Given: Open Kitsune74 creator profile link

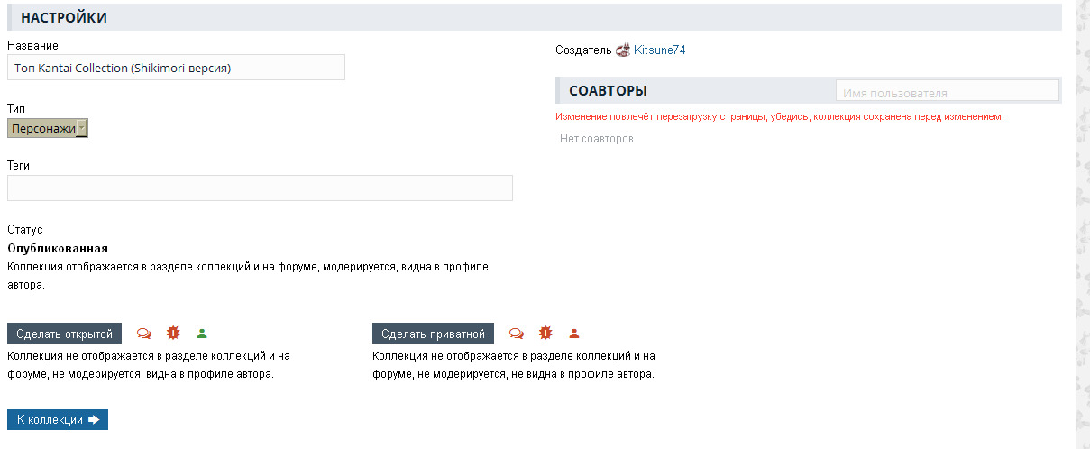Looking at the screenshot, I should [659, 50].
